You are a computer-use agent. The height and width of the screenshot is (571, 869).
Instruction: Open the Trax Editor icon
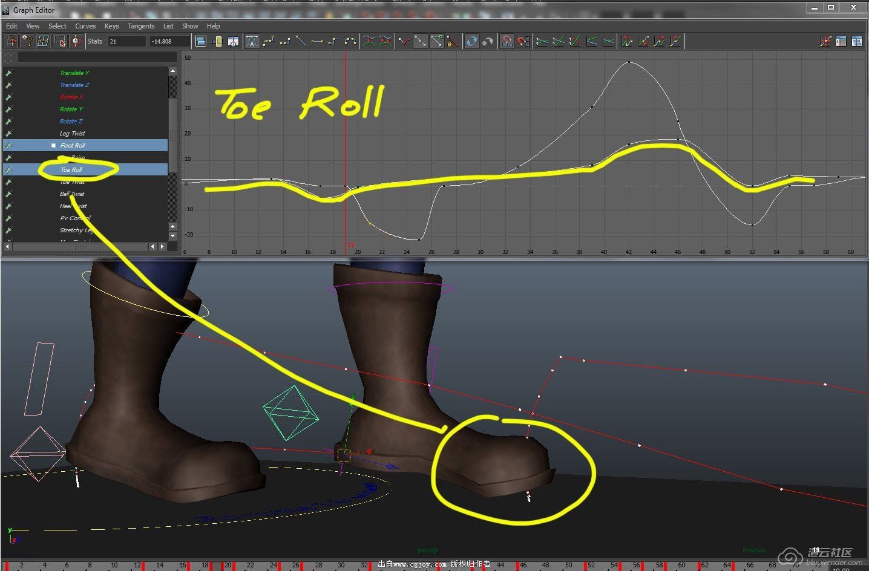(x=858, y=41)
